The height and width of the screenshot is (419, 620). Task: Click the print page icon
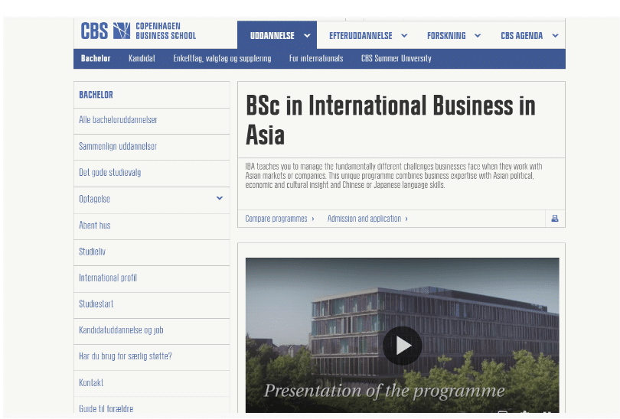(x=555, y=219)
